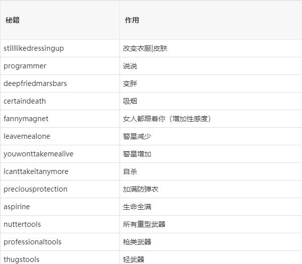
Task: Click the 作用 column header
Action: (x=132, y=20)
